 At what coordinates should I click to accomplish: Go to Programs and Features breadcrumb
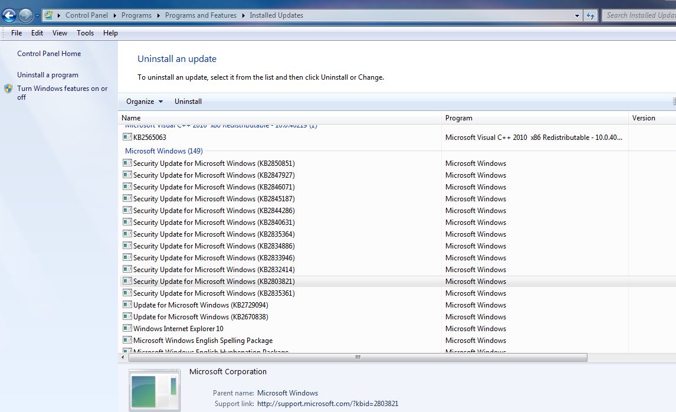(x=201, y=15)
